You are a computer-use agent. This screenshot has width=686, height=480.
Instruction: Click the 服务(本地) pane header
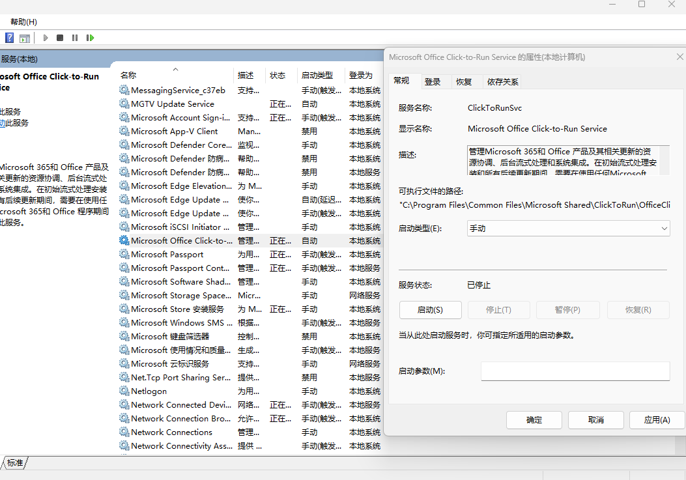[19, 59]
